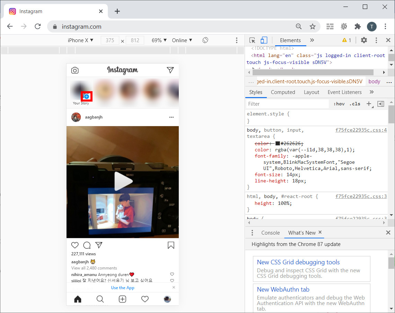The image size is (395, 313).
Task: Open the 69% zoom dropdown
Action: (159, 40)
